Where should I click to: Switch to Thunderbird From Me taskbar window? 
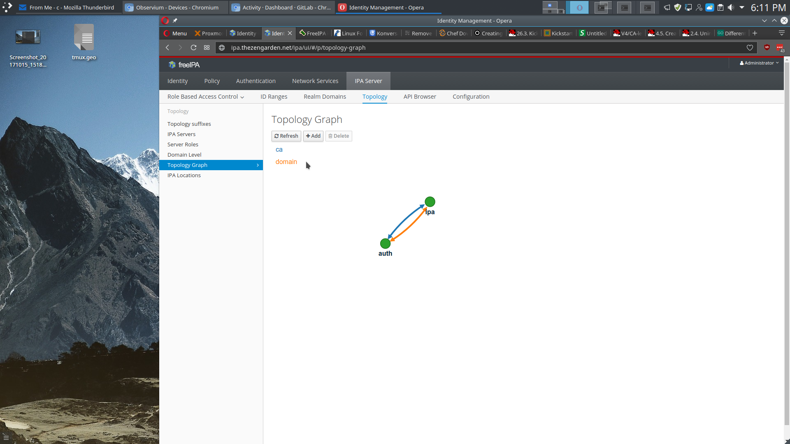point(69,7)
